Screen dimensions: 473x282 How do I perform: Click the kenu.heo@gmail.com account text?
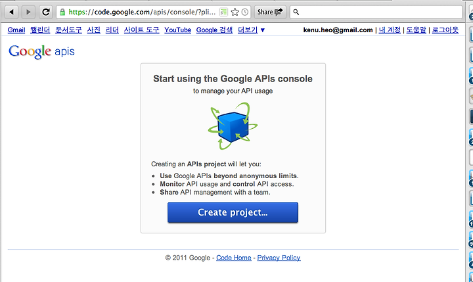(x=338, y=30)
